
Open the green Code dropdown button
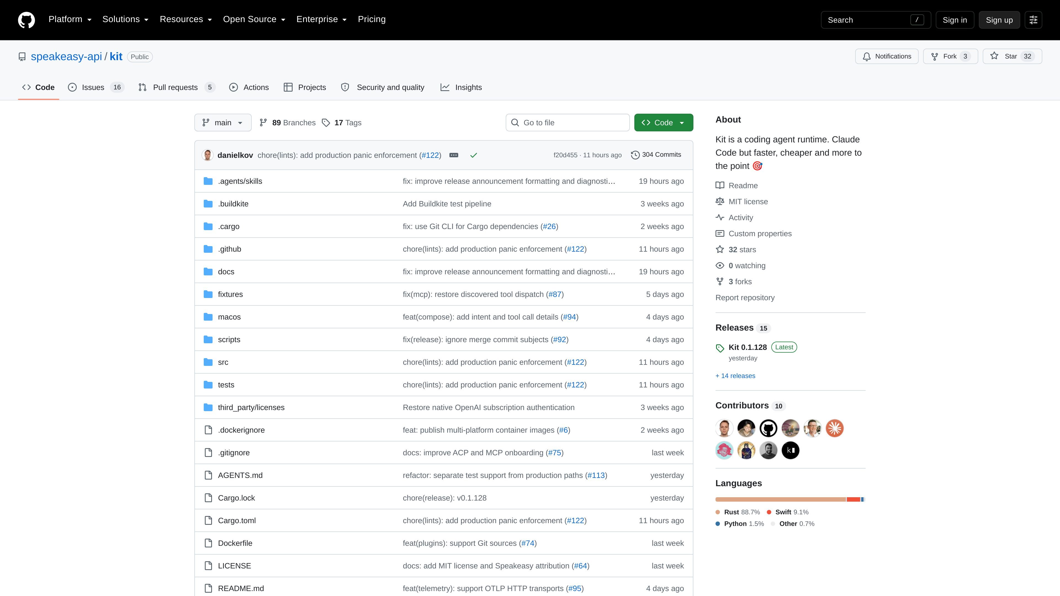click(663, 123)
